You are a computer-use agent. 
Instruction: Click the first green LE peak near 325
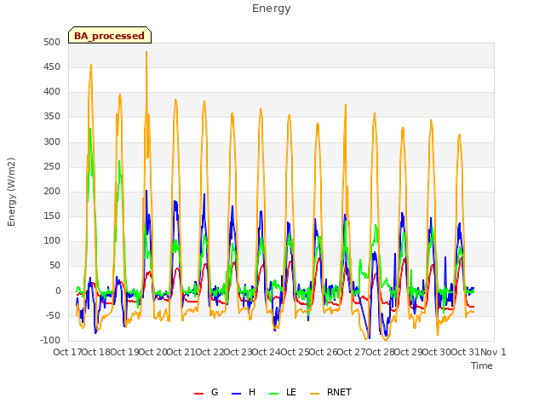[x=90, y=130]
